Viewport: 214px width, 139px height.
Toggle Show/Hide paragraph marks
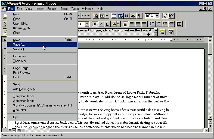(x=139, y=16)
